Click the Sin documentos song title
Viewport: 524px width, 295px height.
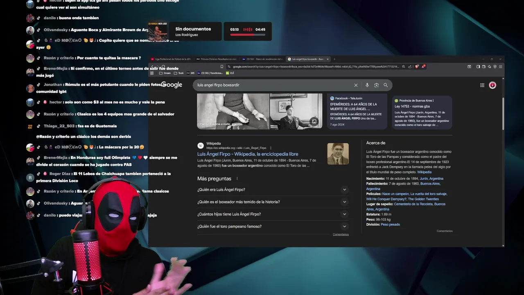coord(193,29)
